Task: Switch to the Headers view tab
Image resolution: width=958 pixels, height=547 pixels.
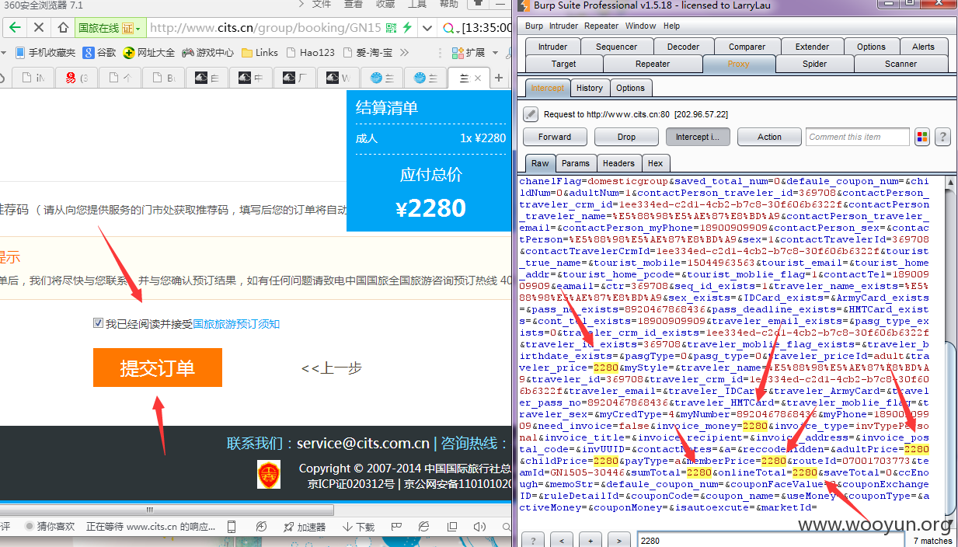Action: (618, 163)
